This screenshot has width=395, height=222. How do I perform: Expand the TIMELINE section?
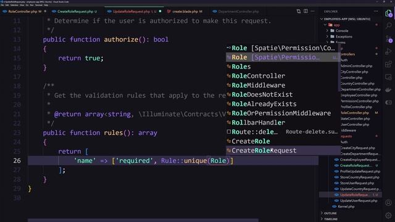click(331, 219)
